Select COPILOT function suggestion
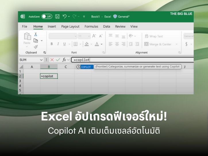Screen dimensions: 208x156 tap(85, 67)
